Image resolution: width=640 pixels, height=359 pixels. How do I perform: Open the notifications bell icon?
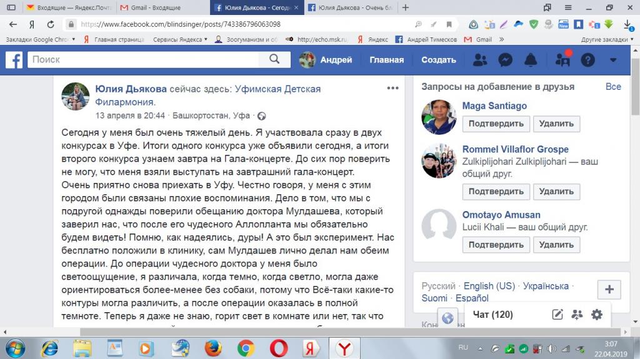tap(531, 60)
